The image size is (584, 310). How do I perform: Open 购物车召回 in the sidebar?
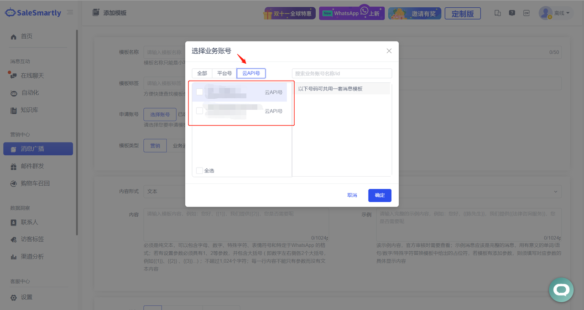click(x=35, y=183)
